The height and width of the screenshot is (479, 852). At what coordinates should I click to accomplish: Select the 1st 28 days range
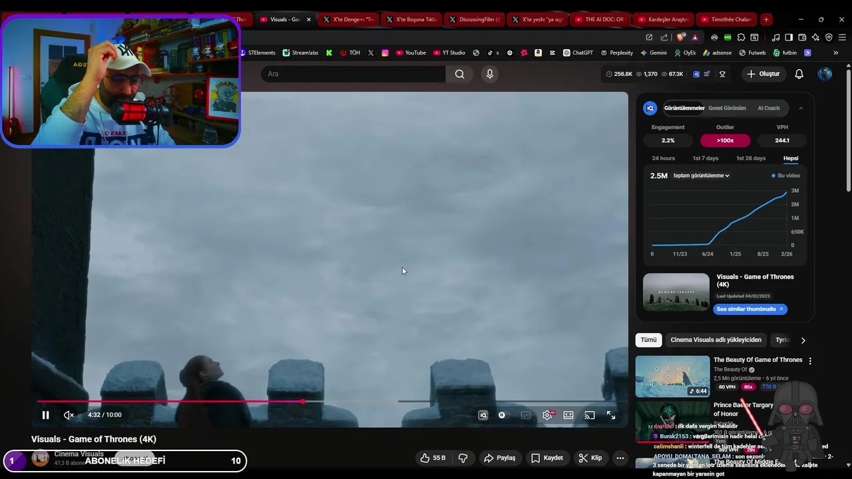coord(751,158)
